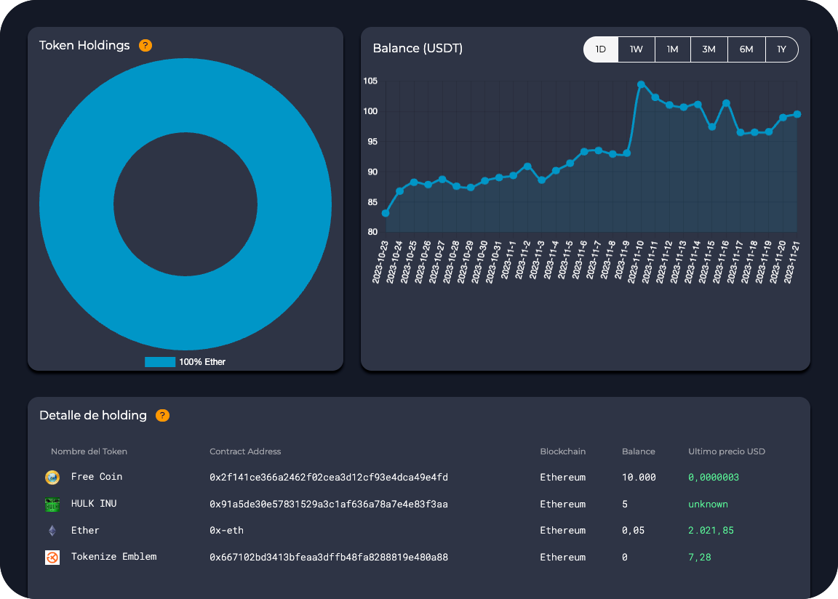838x599 pixels.
Task: Switch balance chart to 1M view
Action: (672, 49)
